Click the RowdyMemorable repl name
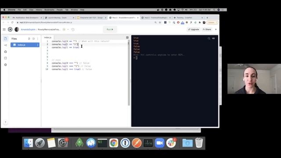Image resolution: width=281 pixels, height=158 pixels. pos(49,29)
